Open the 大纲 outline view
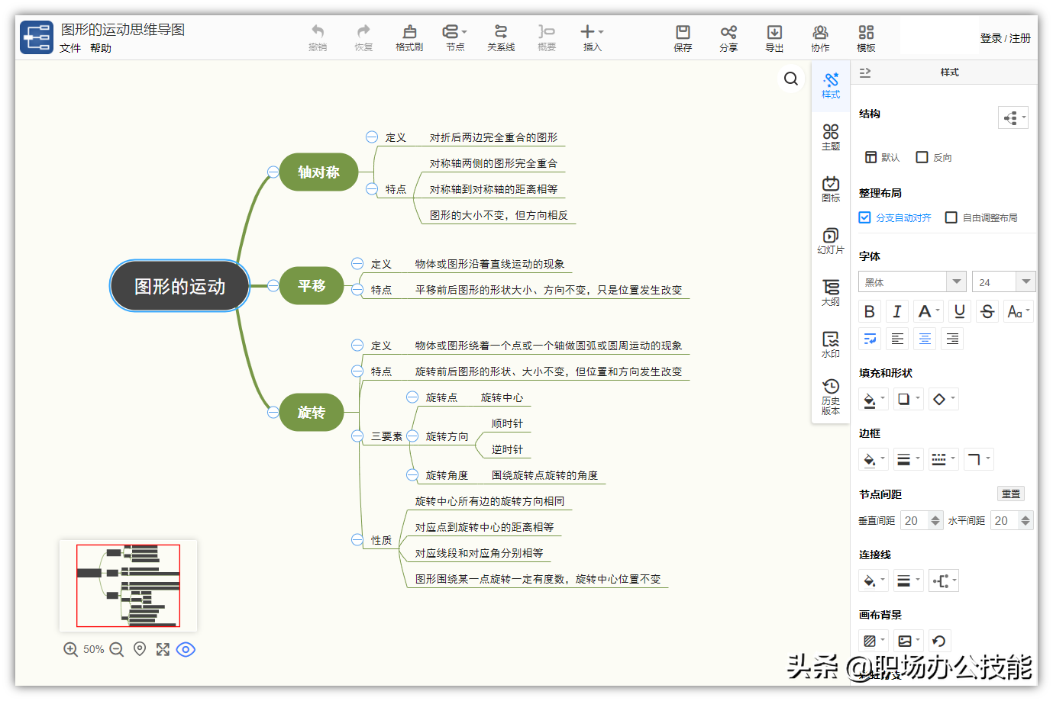1053x701 pixels. click(830, 292)
